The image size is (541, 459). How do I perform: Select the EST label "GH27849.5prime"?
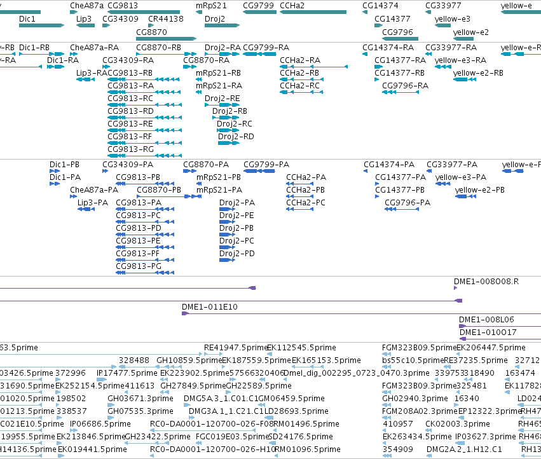(x=193, y=386)
